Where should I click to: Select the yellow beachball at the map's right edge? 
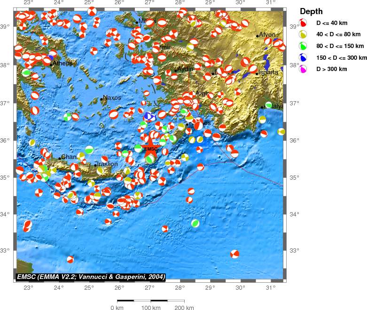click(281, 132)
